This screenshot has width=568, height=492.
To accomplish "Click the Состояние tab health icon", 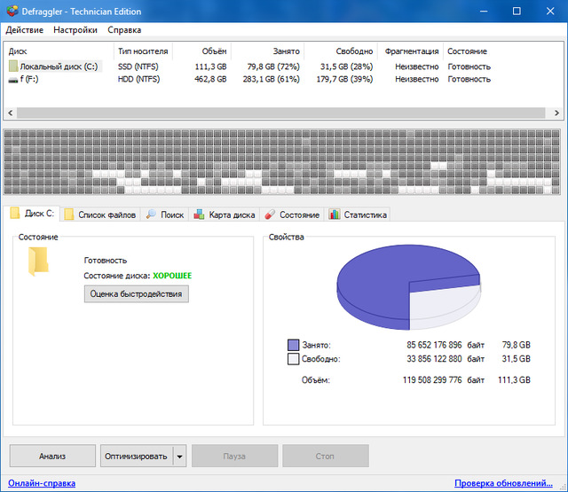I will pyautogui.click(x=269, y=215).
